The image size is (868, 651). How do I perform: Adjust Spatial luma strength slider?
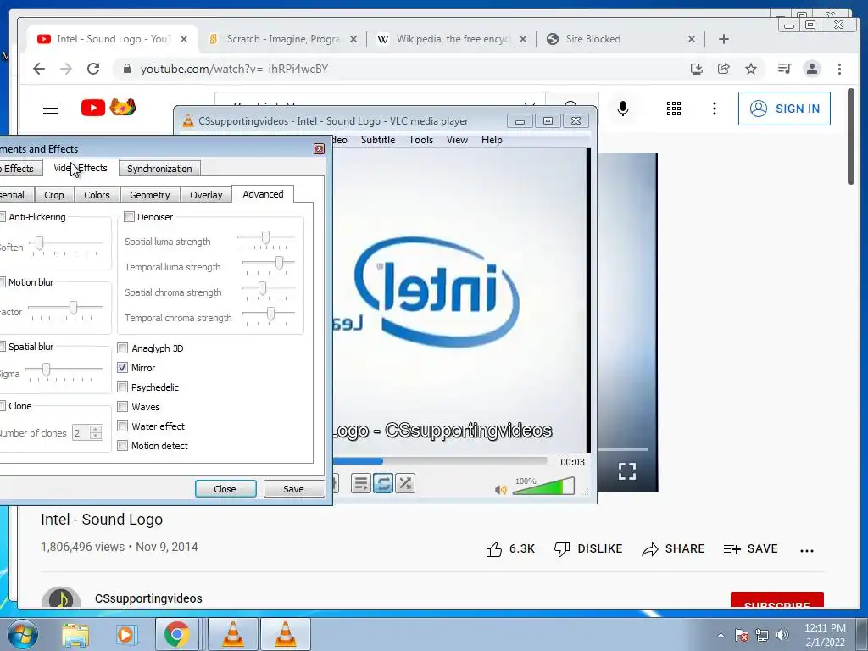pyautogui.click(x=266, y=238)
